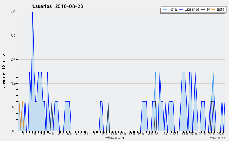
Task: Click the orange Bots legend line
Action: [x=213, y=10]
